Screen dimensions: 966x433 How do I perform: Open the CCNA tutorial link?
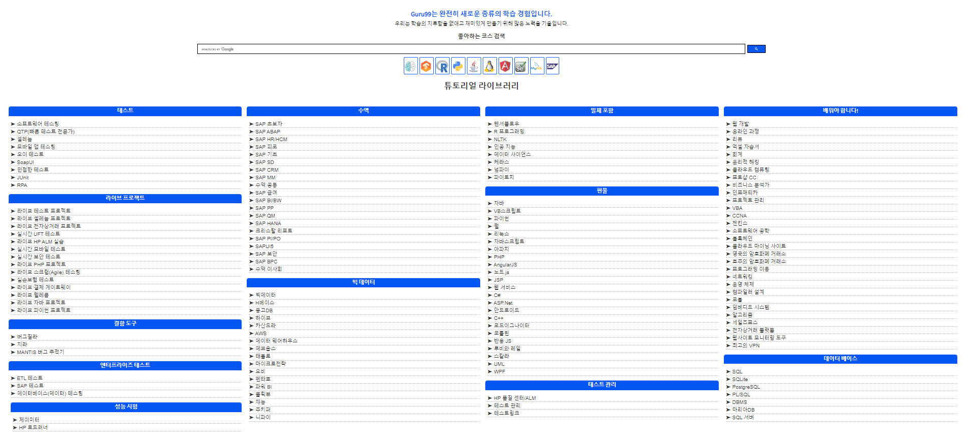(739, 215)
